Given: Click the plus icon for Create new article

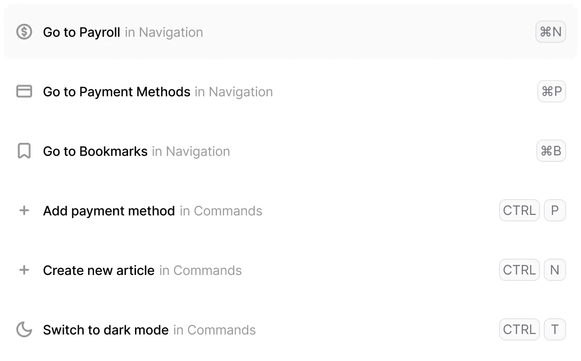Looking at the screenshot, I should [24, 270].
